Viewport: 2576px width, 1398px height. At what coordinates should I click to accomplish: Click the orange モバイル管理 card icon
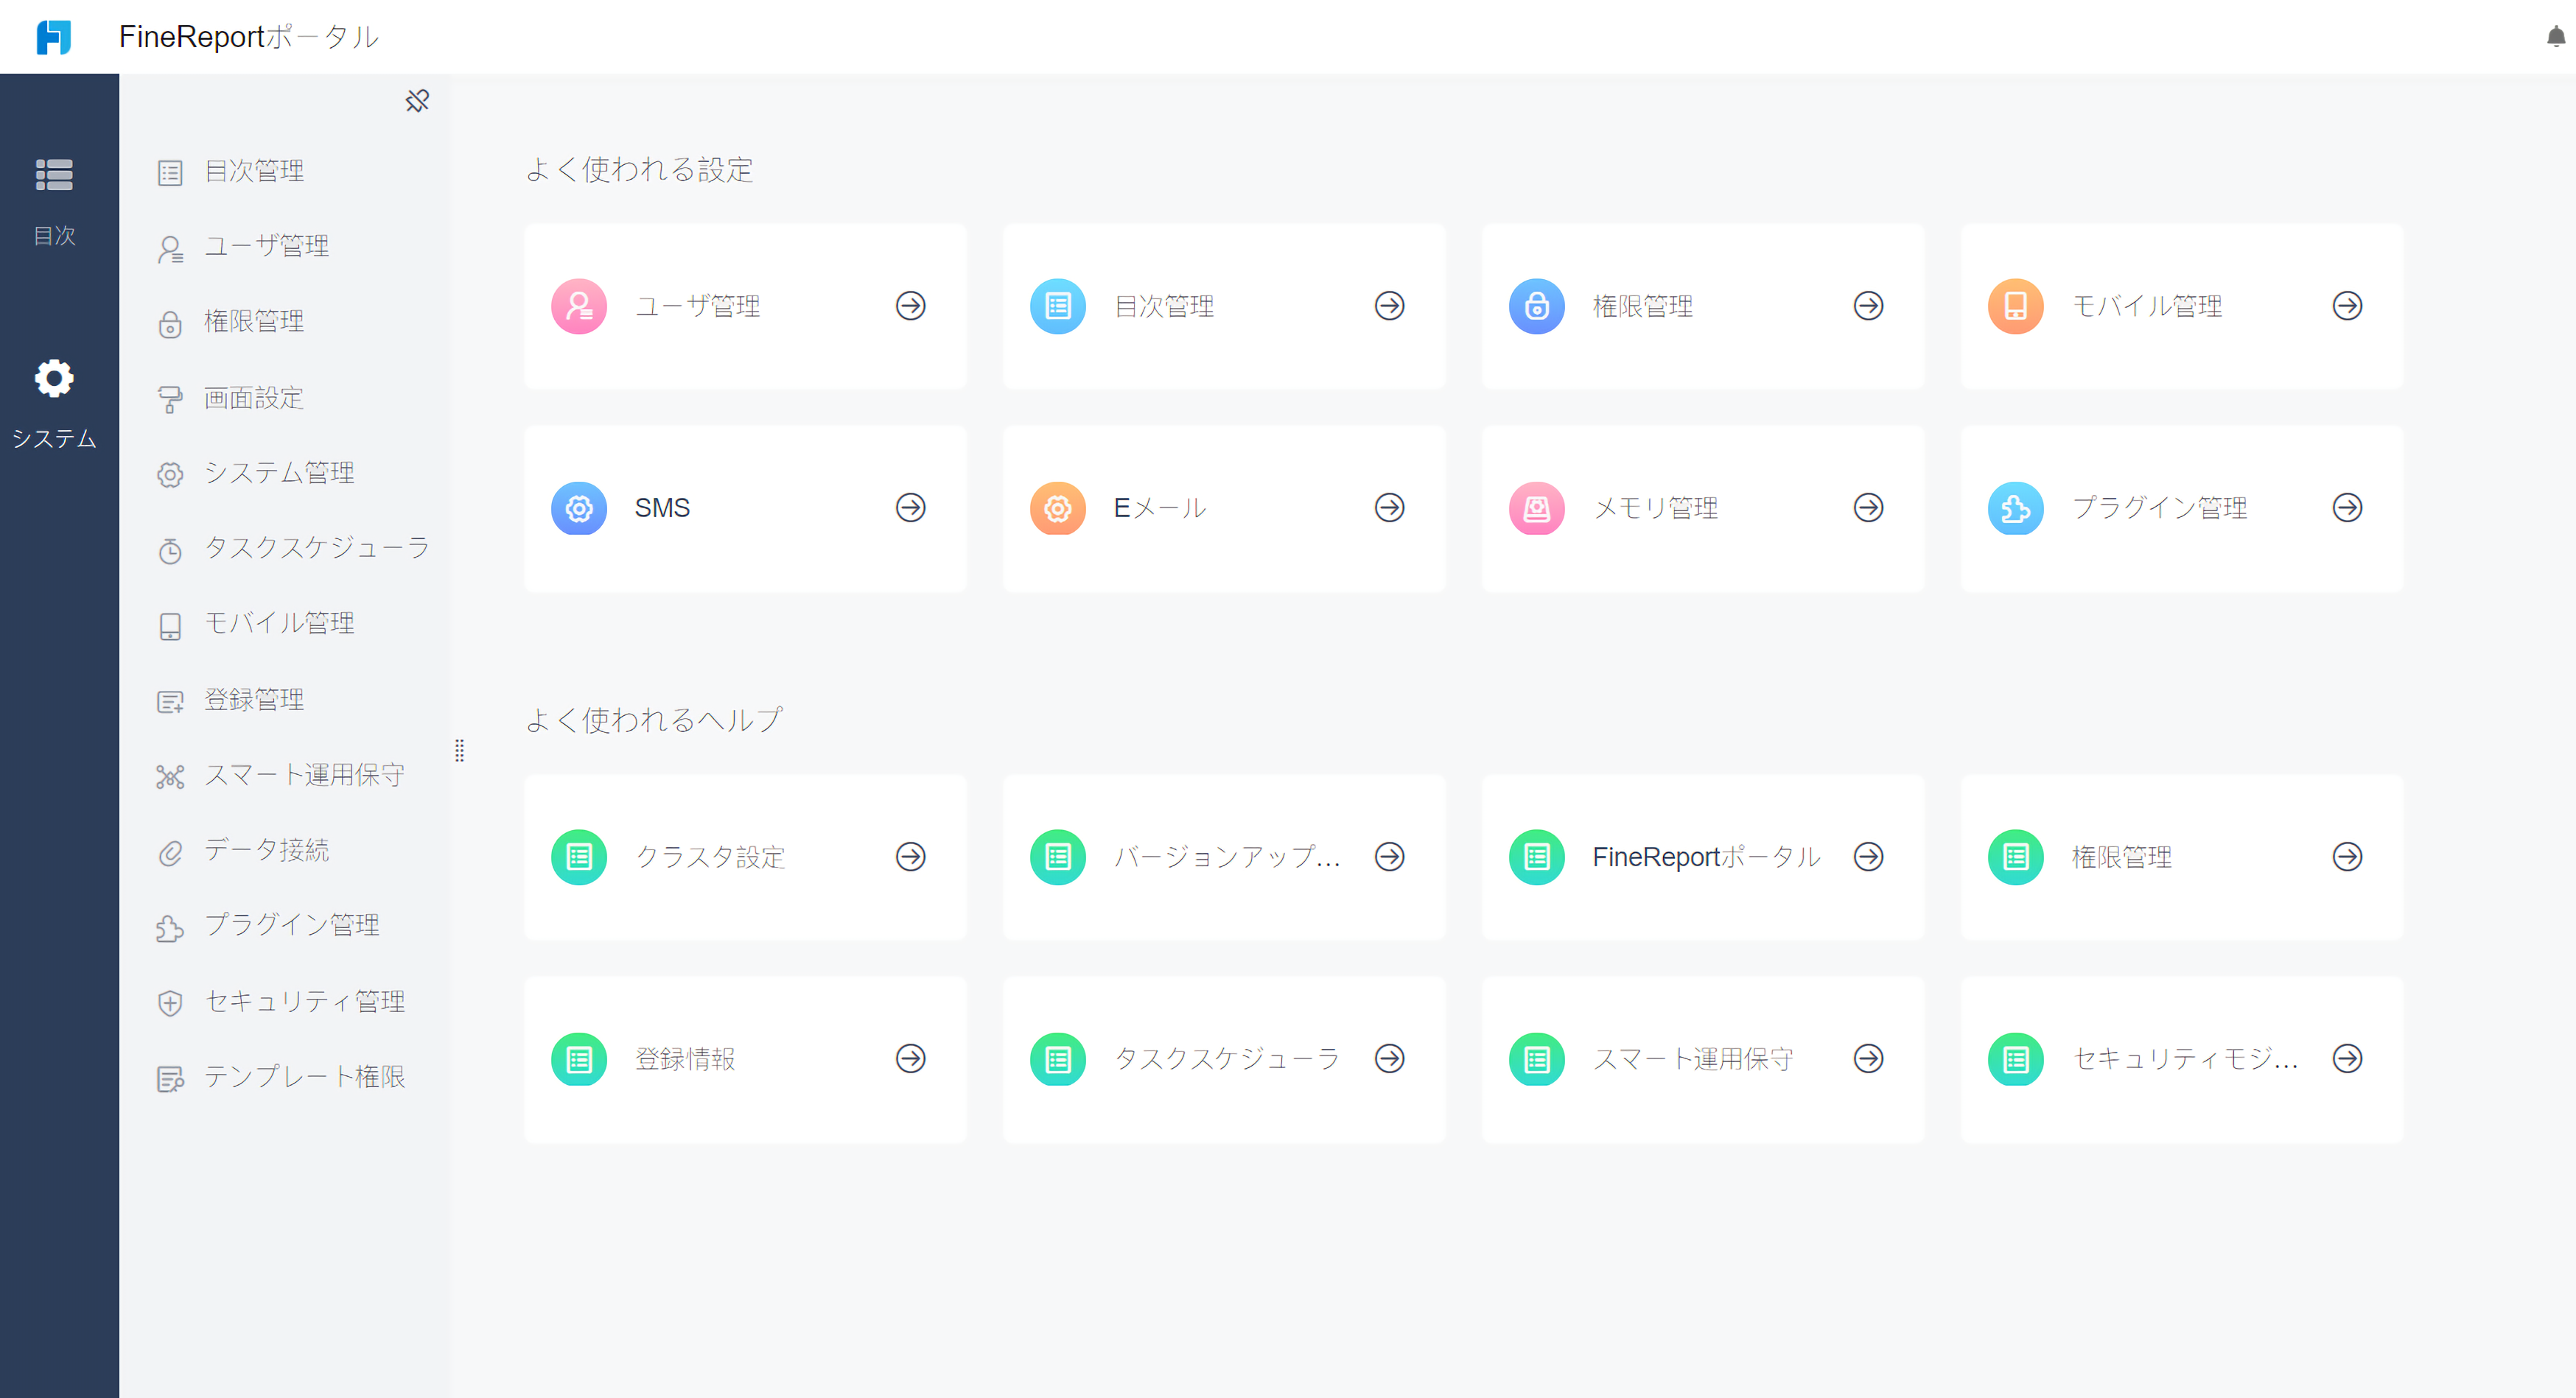click(x=2015, y=306)
